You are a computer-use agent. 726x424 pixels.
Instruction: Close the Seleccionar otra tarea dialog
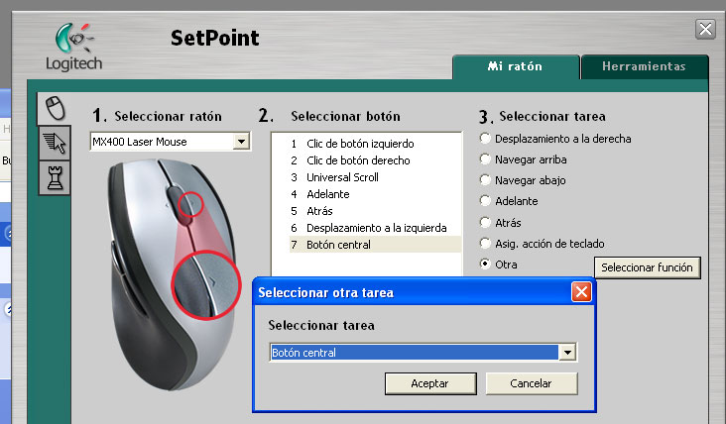581,292
